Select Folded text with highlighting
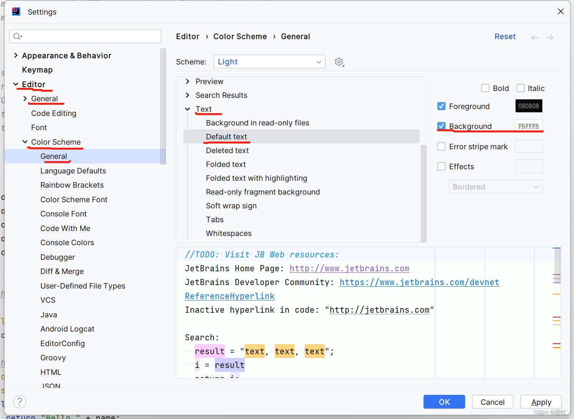This screenshot has height=419, width=574. point(257,178)
